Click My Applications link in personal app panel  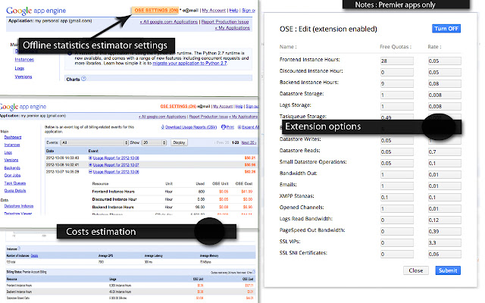click(x=233, y=27)
